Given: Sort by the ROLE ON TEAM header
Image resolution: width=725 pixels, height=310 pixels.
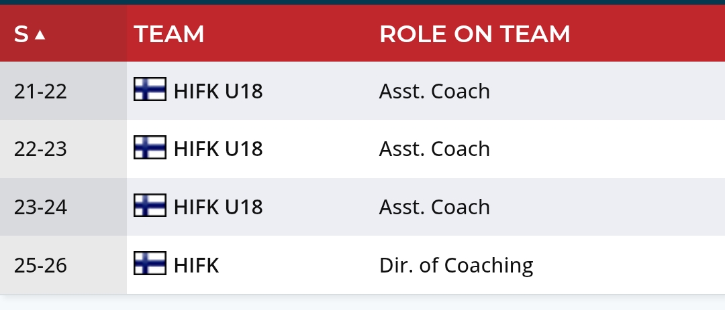Looking at the screenshot, I should click(x=475, y=34).
